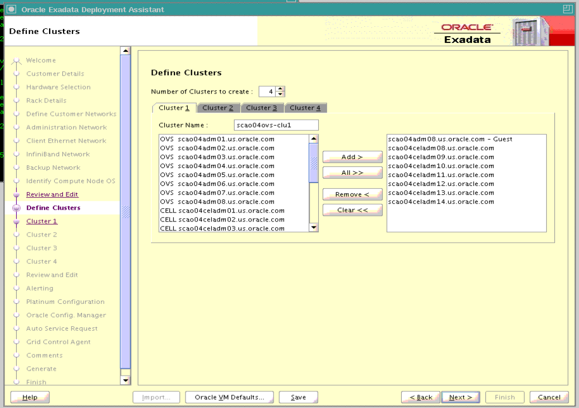The height and width of the screenshot is (408, 579).
Task: Select OVS scao04adm03.us.oracle.com in the available list
Action: pos(217,157)
